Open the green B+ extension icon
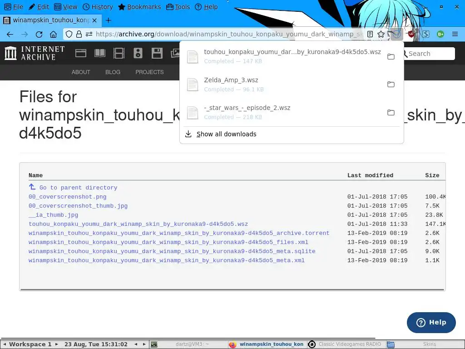The image size is (465, 349). coord(440,34)
